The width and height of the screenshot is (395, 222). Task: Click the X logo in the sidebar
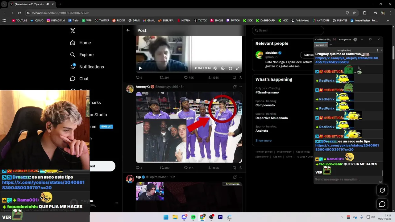click(x=73, y=31)
